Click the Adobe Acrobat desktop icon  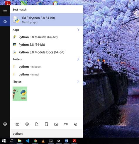click(8, 3)
